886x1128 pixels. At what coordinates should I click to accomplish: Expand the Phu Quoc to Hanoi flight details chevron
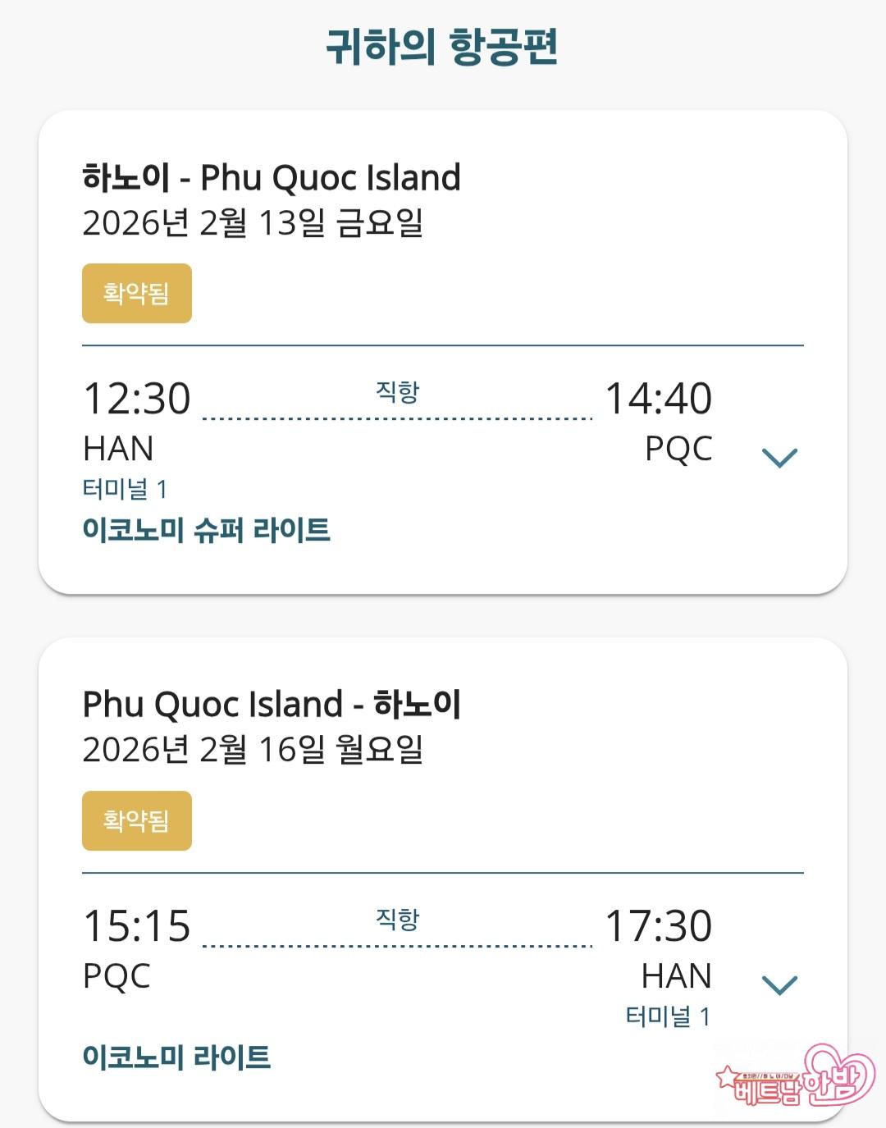coord(779,984)
